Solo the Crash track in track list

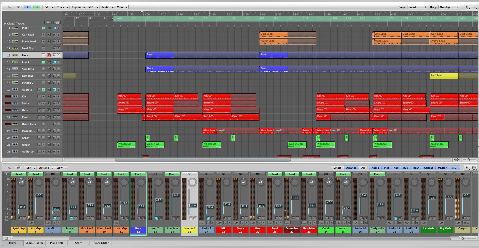click(58, 138)
